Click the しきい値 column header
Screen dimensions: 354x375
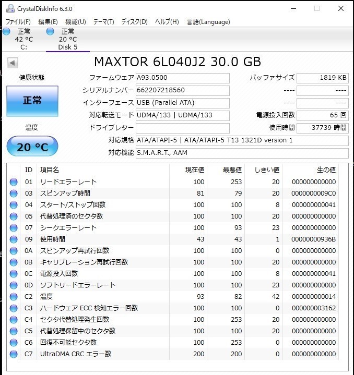(x=267, y=170)
